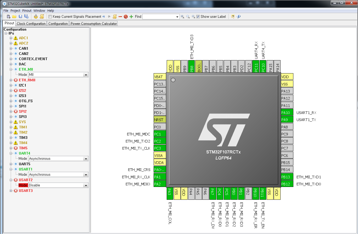The height and width of the screenshot is (234, 358).
Task: Collapse the IPs root tree node
Action: click(6, 33)
